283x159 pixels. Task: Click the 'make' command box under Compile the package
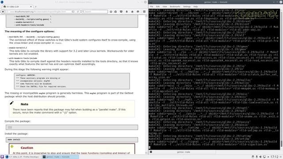point(72,127)
